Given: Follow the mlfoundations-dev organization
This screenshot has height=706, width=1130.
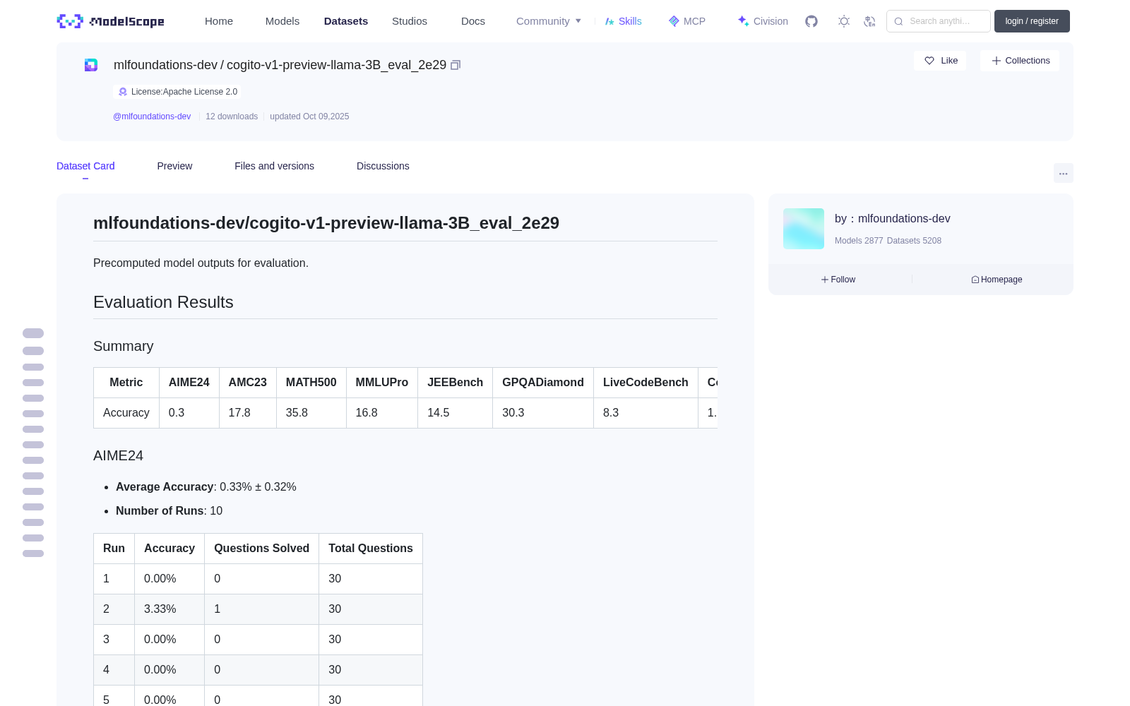Looking at the screenshot, I should click(838, 280).
